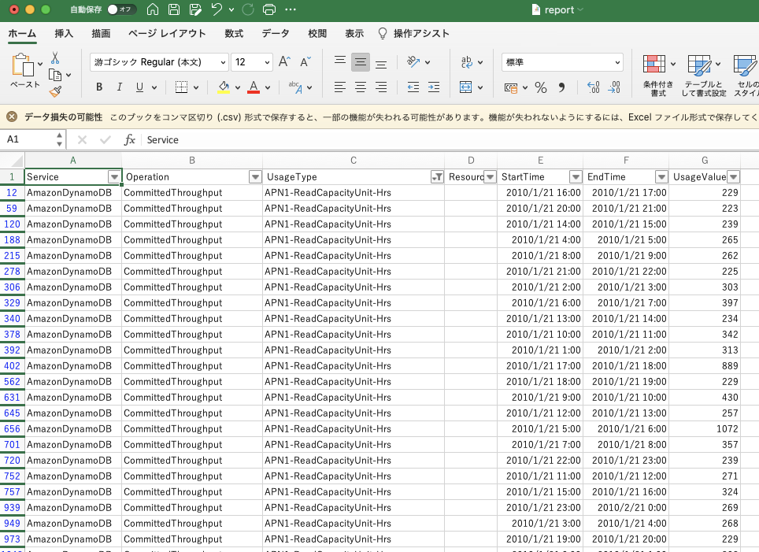Open the 操作アシスト search

(x=414, y=33)
